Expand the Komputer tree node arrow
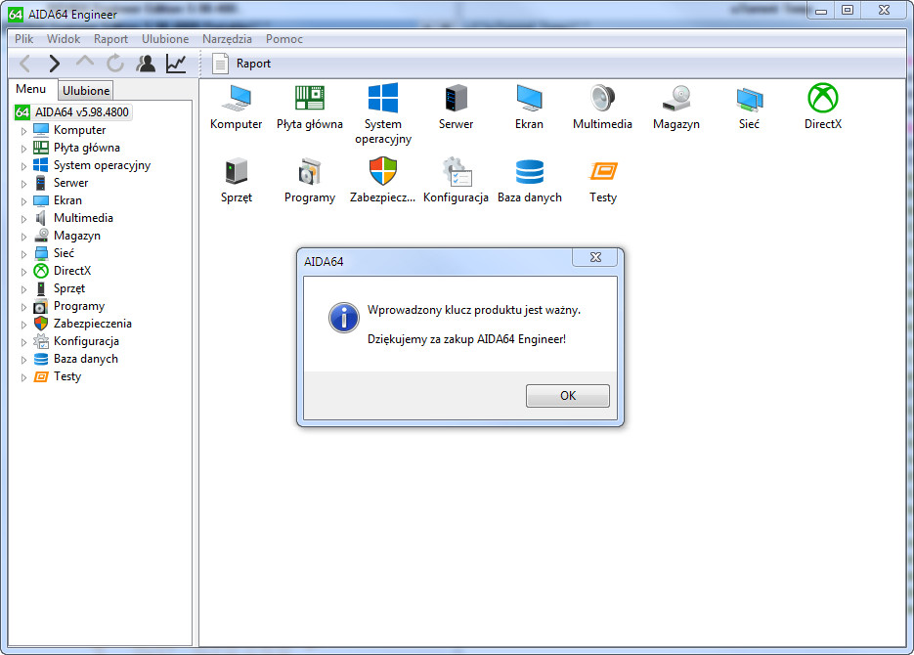Image resolution: width=914 pixels, height=655 pixels. (x=23, y=131)
